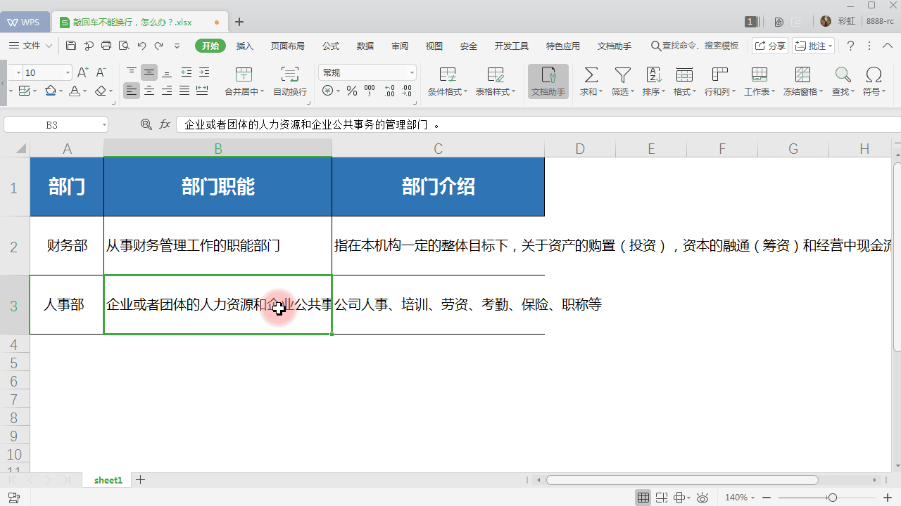Toggle left horizontal alignment
Image resolution: width=901 pixels, height=506 pixels.
132,90
